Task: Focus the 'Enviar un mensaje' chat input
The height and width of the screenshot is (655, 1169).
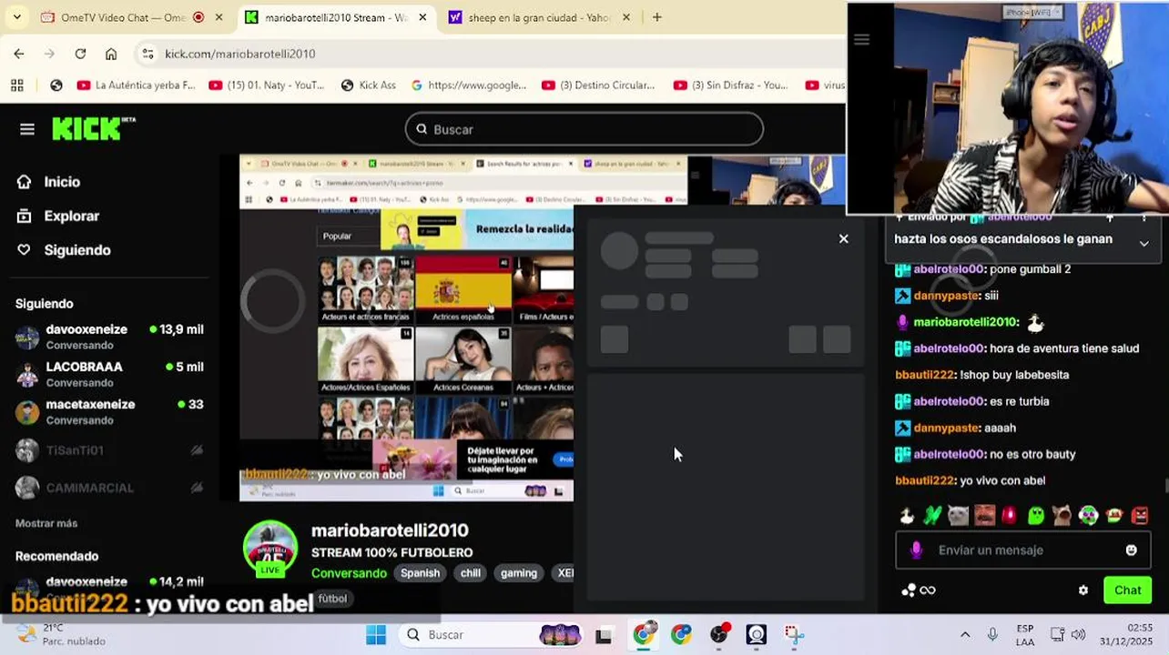Action: [x=1023, y=550]
